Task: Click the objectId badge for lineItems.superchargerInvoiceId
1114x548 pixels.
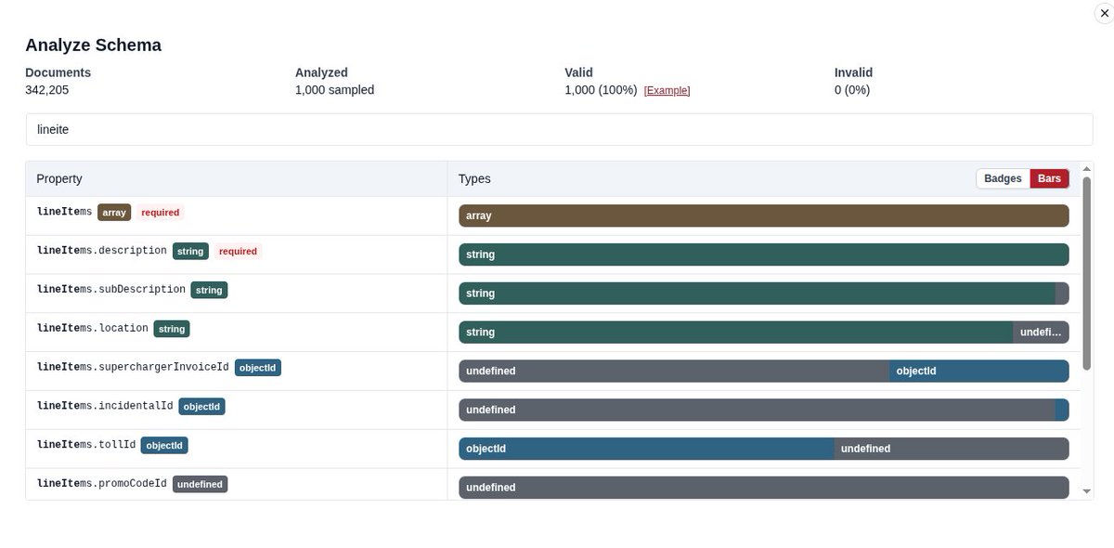Action: (x=258, y=368)
